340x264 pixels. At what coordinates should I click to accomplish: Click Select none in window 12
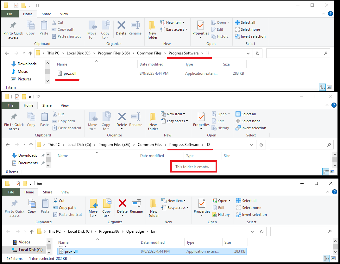pos(248,121)
